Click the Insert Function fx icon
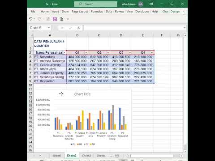This screenshot has height=161, width=215. [78, 28]
